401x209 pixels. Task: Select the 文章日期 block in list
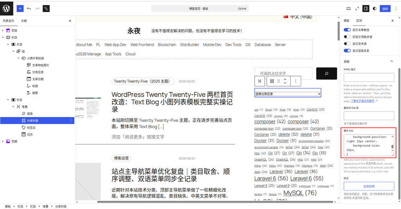[x=38, y=79]
